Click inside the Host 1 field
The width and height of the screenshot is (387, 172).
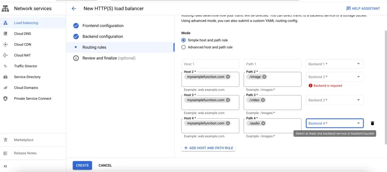[210, 64]
